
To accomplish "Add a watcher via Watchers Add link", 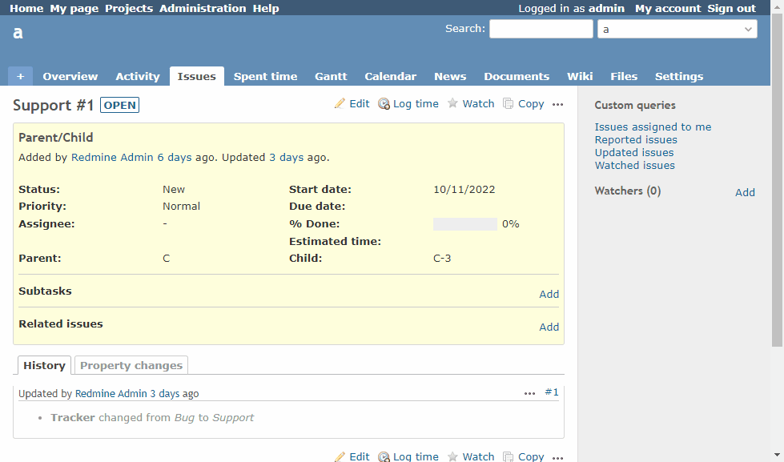I will (745, 192).
